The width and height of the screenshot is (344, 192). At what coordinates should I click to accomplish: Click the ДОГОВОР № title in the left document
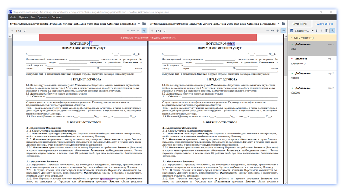coord(80,44)
